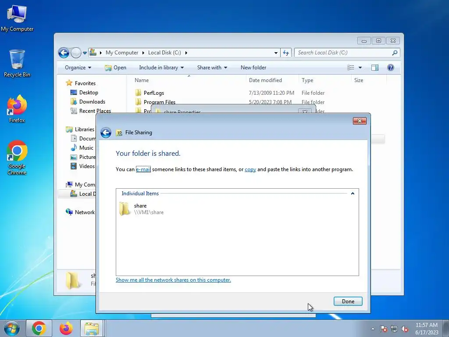Click Firefox in the taskbar
The width and height of the screenshot is (449, 337).
[x=66, y=328]
